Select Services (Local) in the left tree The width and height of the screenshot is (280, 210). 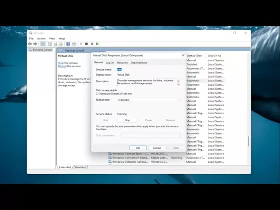pos(42,50)
